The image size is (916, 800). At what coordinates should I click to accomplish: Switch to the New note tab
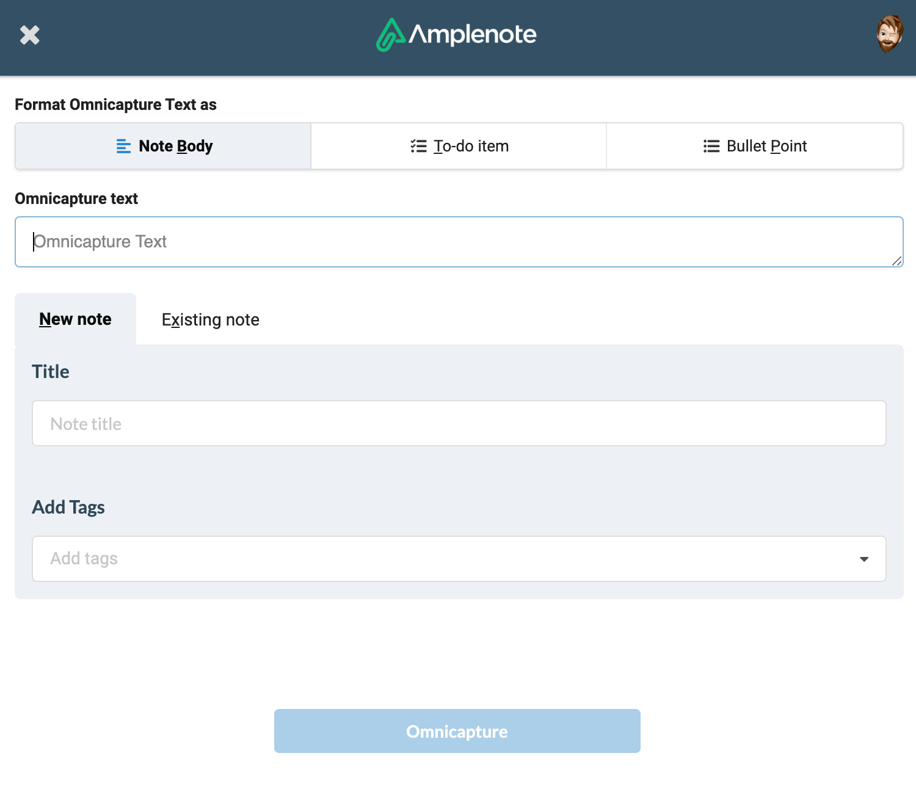[x=75, y=319]
